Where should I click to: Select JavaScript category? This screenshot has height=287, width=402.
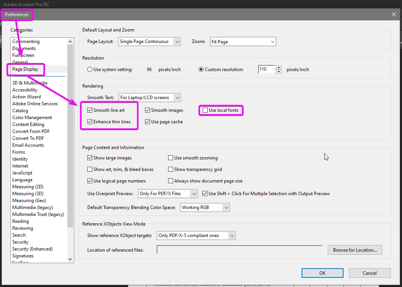[x=22, y=173]
